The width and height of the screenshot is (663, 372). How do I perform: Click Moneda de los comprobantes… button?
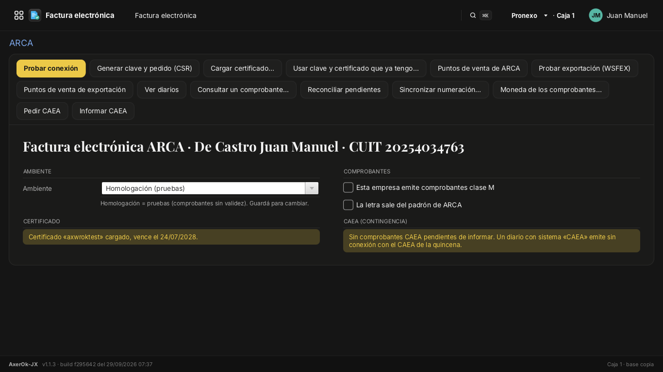coord(551,90)
